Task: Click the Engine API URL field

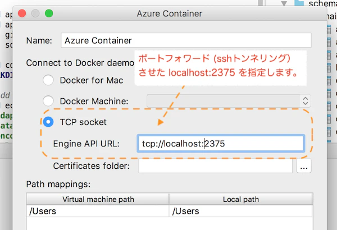Action: click(221, 144)
